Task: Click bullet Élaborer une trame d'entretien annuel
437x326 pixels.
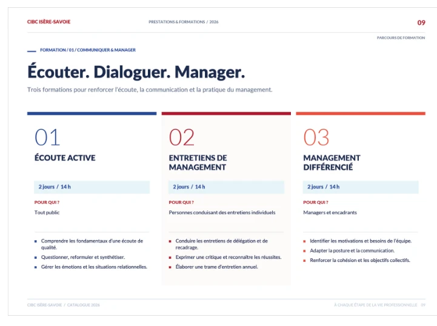Action: click(216, 267)
